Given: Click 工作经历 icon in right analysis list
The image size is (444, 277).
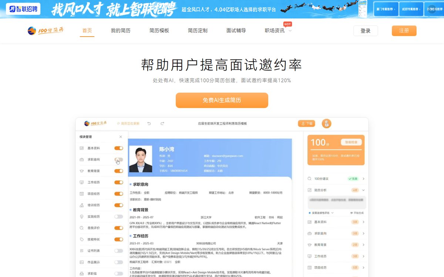Looking at the screenshot, I should (310, 256).
